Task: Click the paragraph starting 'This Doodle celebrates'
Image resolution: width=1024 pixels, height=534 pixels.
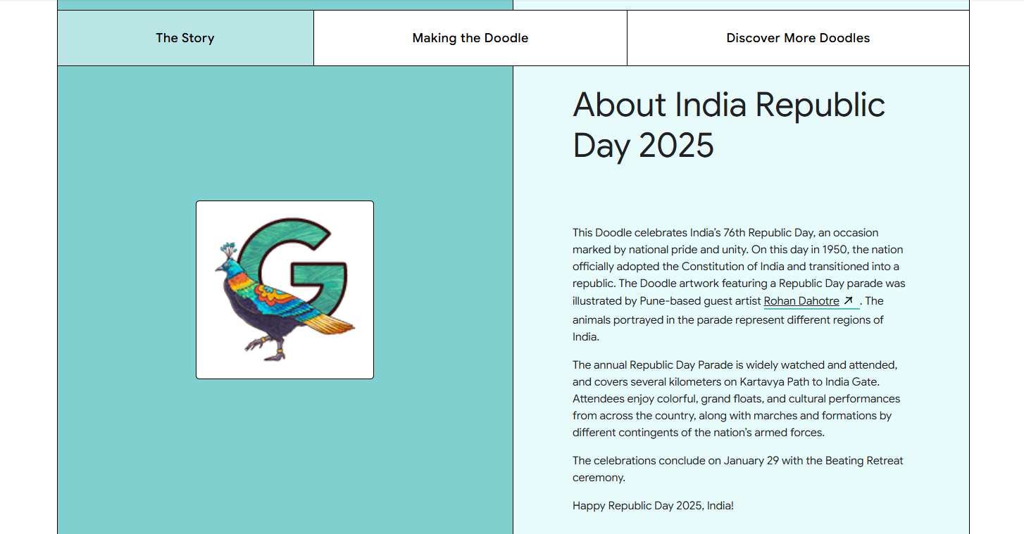Action: tap(737, 284)
